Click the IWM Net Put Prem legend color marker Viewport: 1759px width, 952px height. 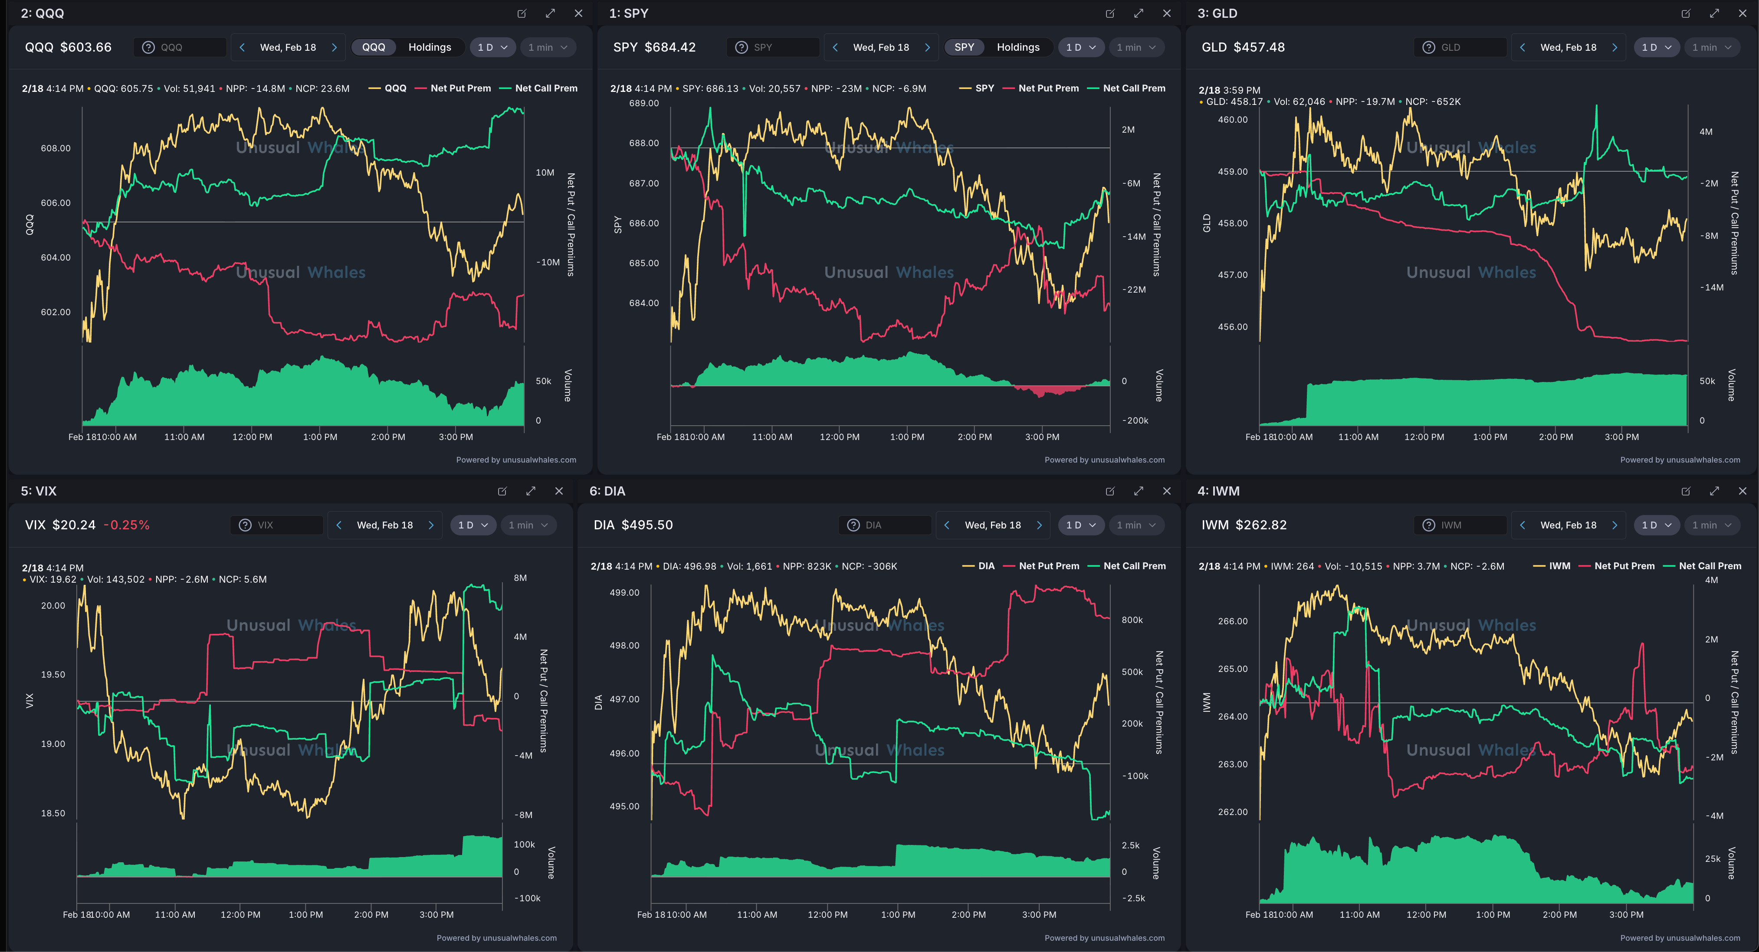1585,566
